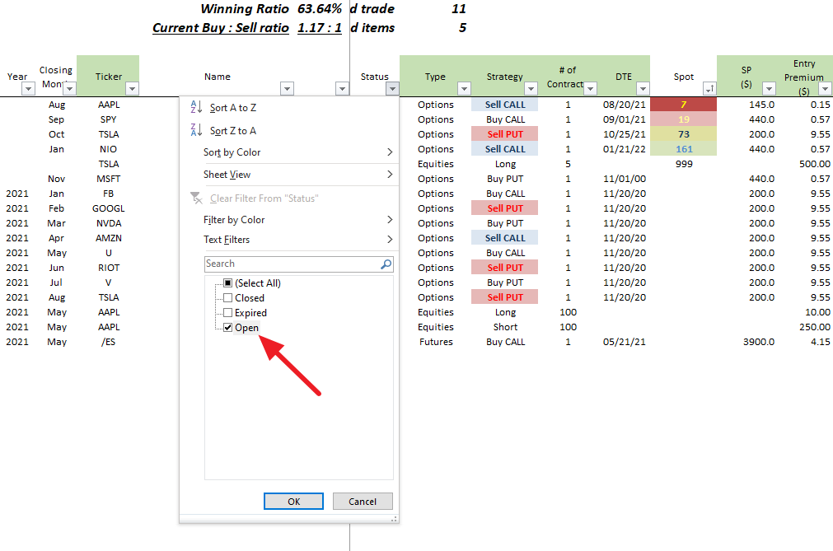Click the search magnifier icon in filter box
833x551 pixels.
tap(386, 264)
